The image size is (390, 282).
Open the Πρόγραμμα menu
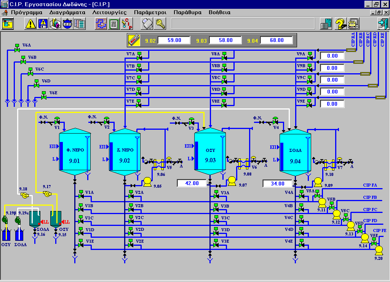point(26,12)
